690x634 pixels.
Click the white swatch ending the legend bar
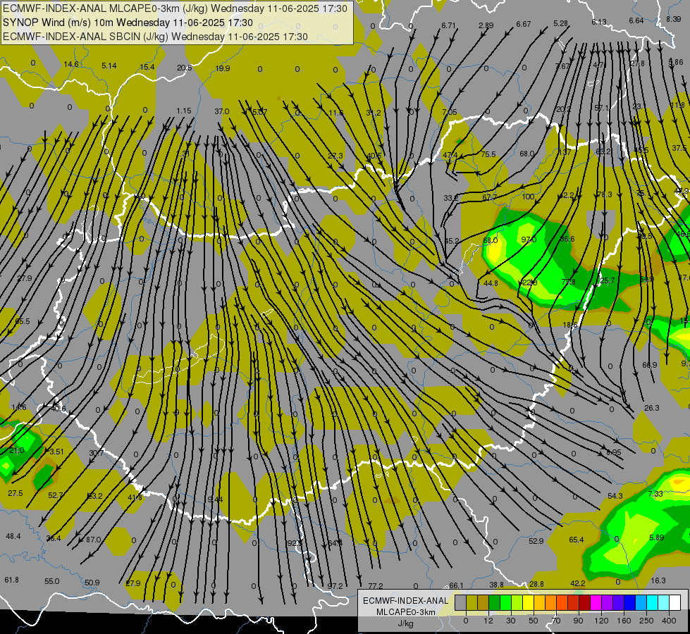(675, 602)
